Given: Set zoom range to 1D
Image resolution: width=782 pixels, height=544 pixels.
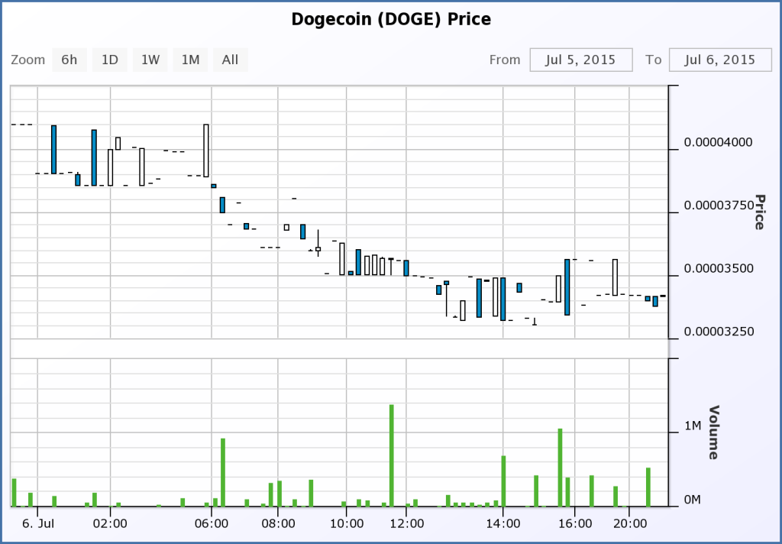Looking at the screenshot, I should 110,60.
